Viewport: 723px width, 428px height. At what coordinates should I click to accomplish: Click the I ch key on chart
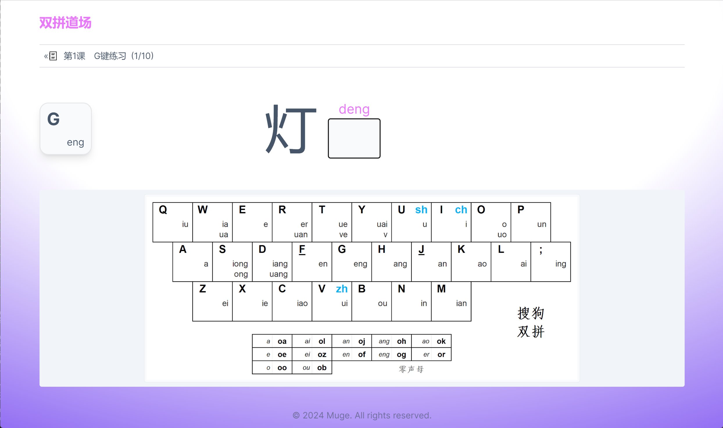tap(451, 222)
